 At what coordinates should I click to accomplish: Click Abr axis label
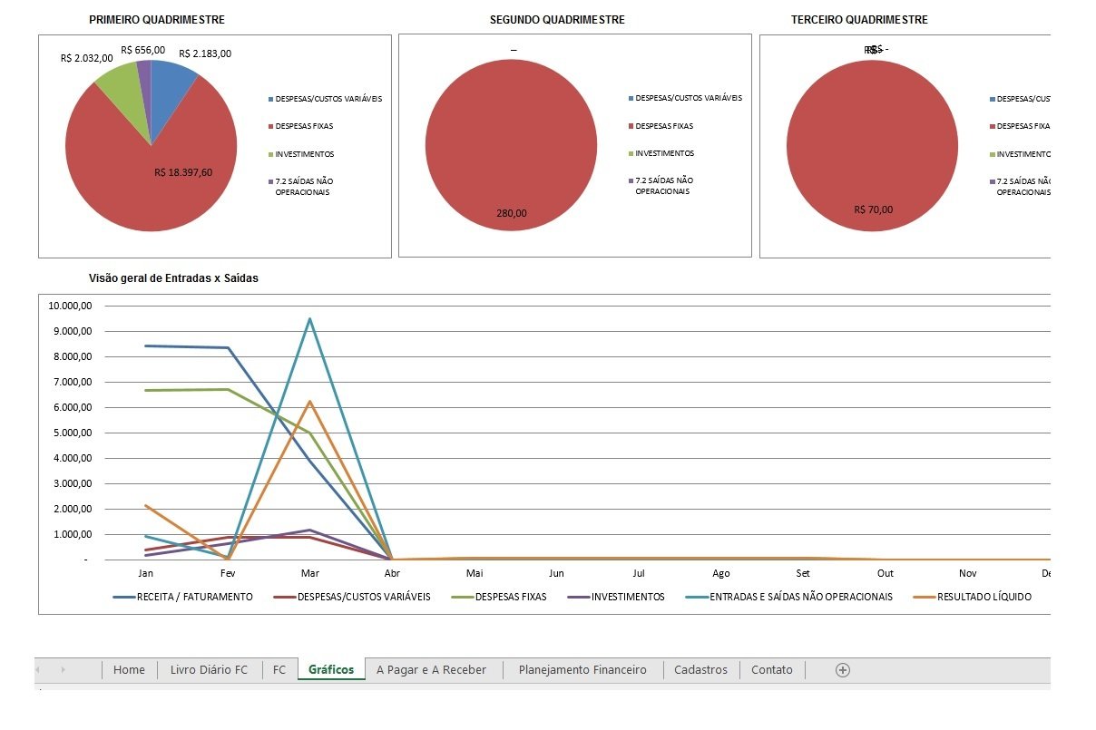click(x=392, y=573)
